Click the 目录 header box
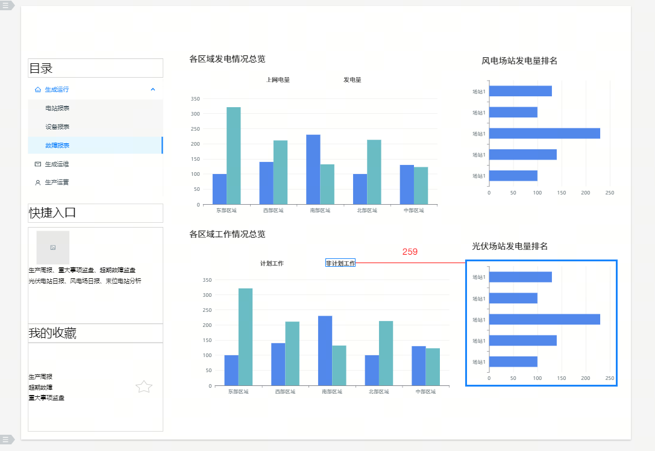Viewport: 655px width, 451px height. (95, 68)
